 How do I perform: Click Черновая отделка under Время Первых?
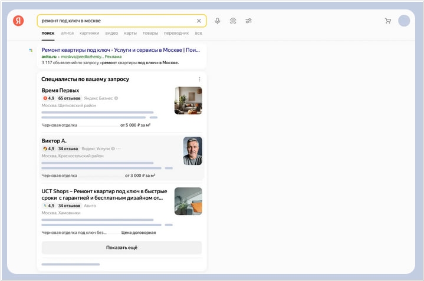point(59,125)
